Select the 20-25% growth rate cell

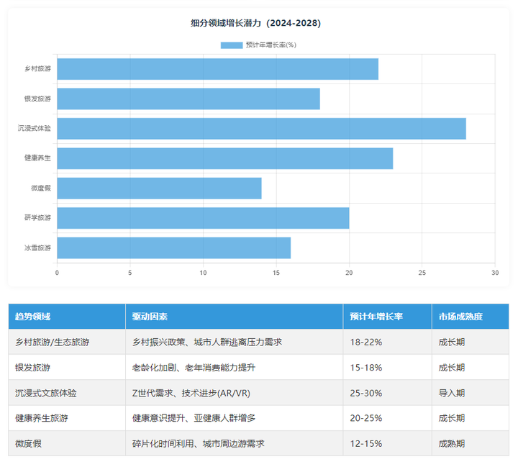click(388, 418)
